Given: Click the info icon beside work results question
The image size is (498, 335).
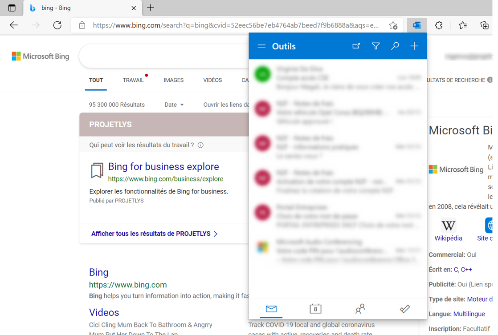Looking at the screenshot, I should (200, 145).
